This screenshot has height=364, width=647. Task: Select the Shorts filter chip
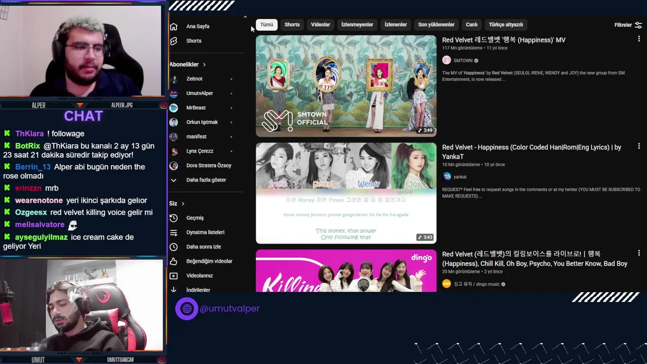coord(292,25)
